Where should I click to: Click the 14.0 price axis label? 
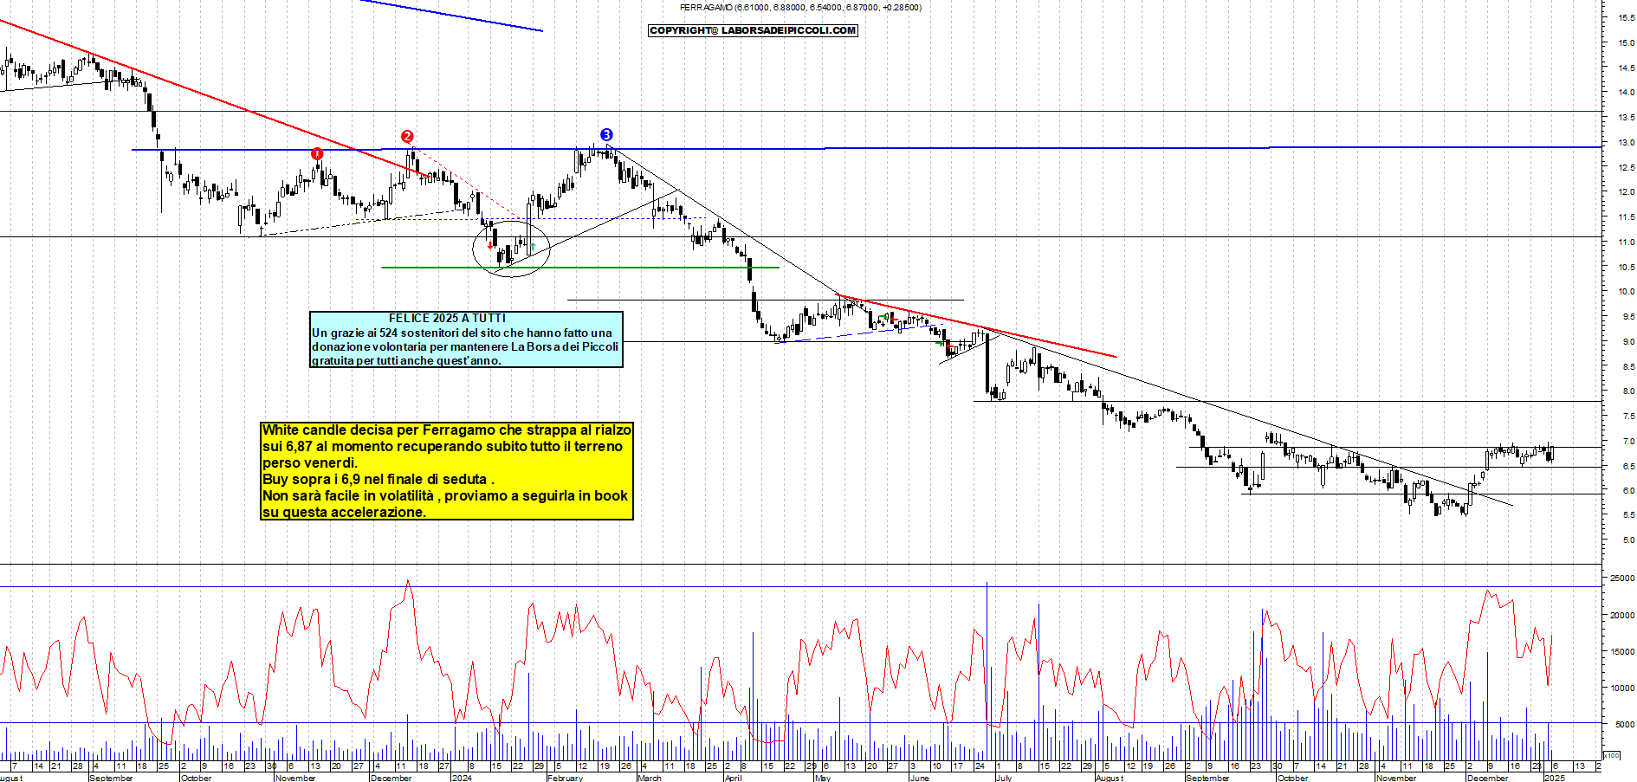(1626, 92)
